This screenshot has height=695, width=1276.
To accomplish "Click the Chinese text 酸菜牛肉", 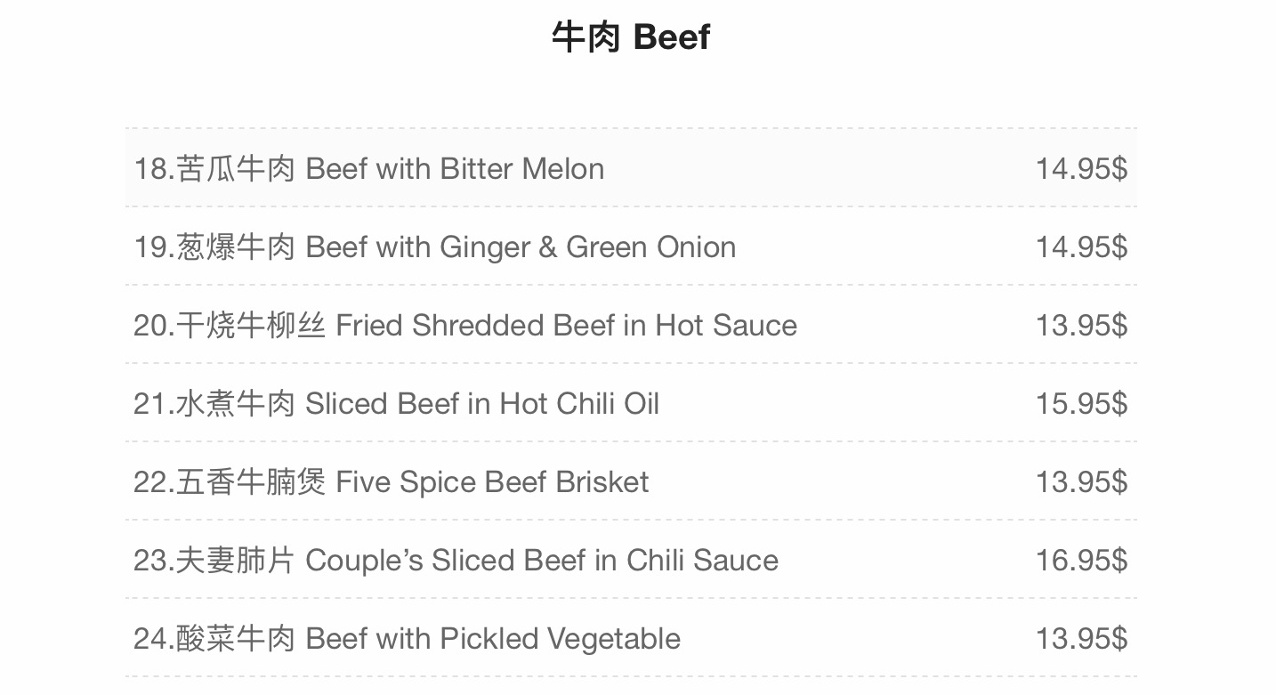I will click(x=236, y=639).
